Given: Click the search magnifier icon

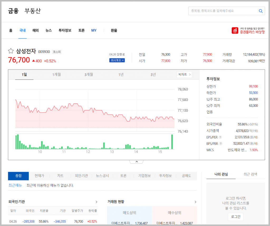Looking at the screenshot, I should (261, 11).
